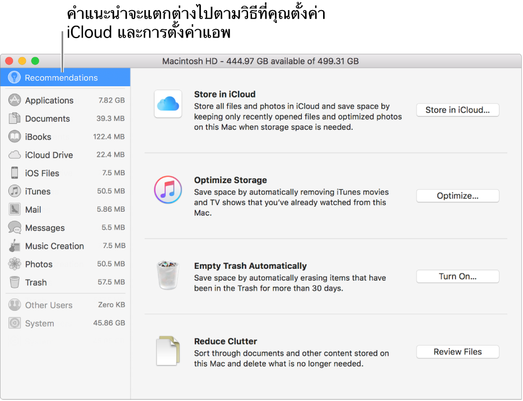523x401 pixels.
Task: Open the Documents category label
Action: (x=48, y=119)
